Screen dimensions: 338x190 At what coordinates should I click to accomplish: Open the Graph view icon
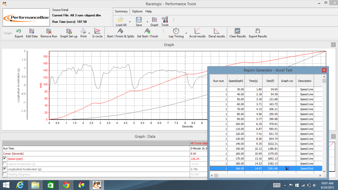click(x=154, y=20)
